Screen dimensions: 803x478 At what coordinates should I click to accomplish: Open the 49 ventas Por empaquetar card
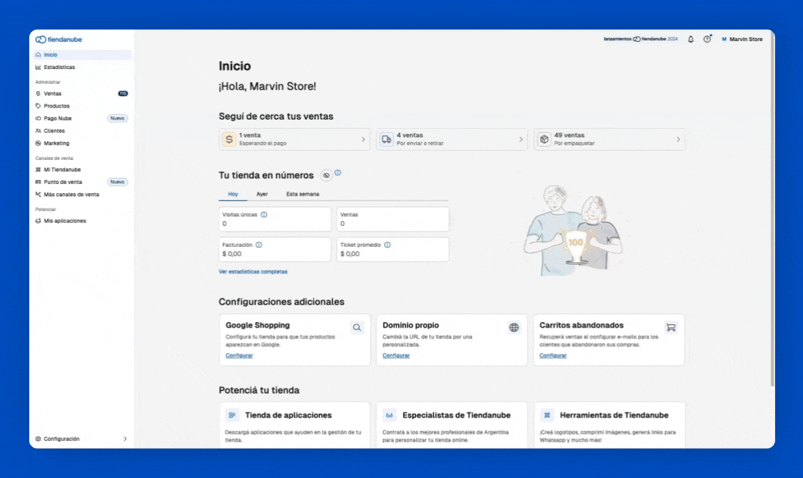pyautogui.click(x=609, y=139)
